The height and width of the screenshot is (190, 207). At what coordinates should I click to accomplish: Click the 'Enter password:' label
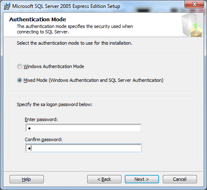pos(41,119)
